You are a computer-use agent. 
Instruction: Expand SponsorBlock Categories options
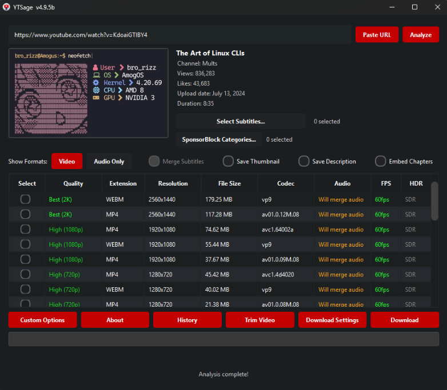tap(218, 139)
